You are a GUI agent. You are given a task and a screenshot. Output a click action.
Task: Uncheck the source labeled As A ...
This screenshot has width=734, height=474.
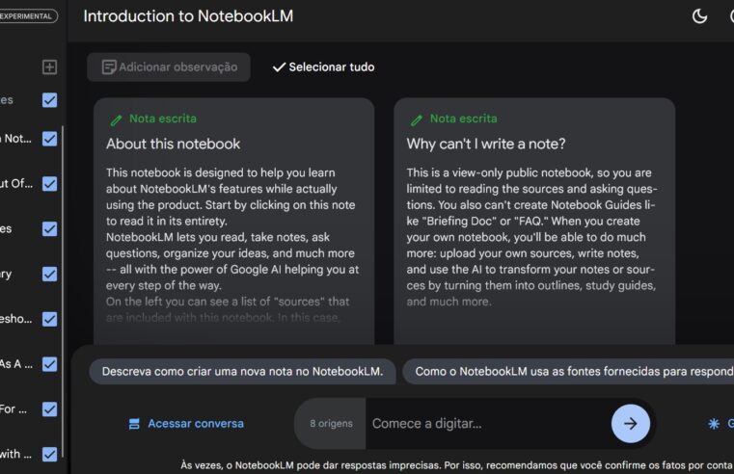49,364
